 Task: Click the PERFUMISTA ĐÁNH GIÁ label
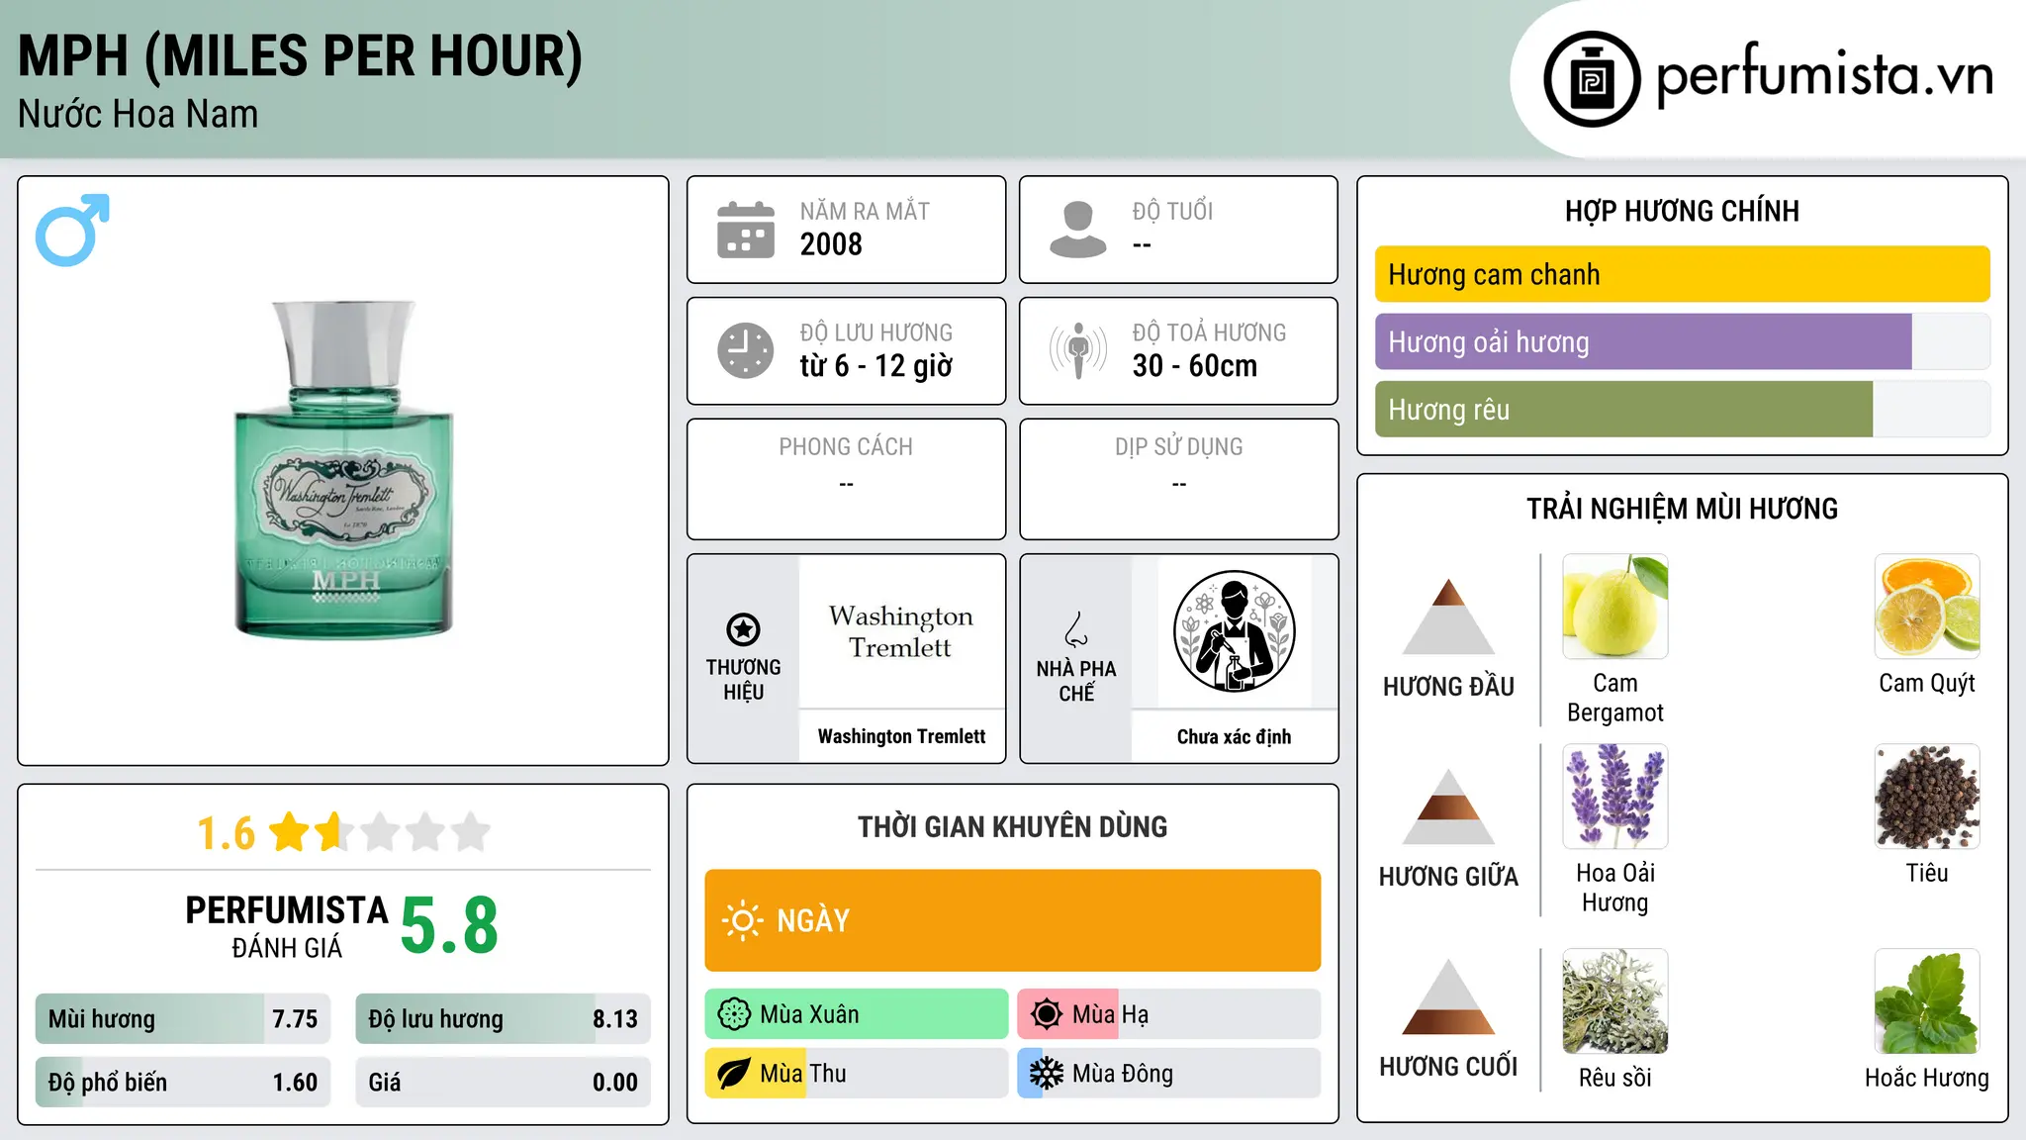tap(287, 927)
